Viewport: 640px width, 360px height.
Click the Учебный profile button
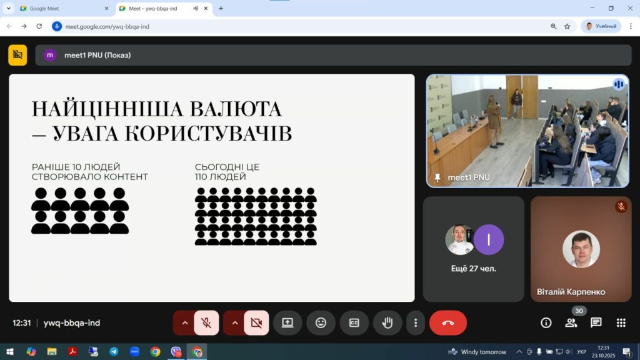click(601, 26)
